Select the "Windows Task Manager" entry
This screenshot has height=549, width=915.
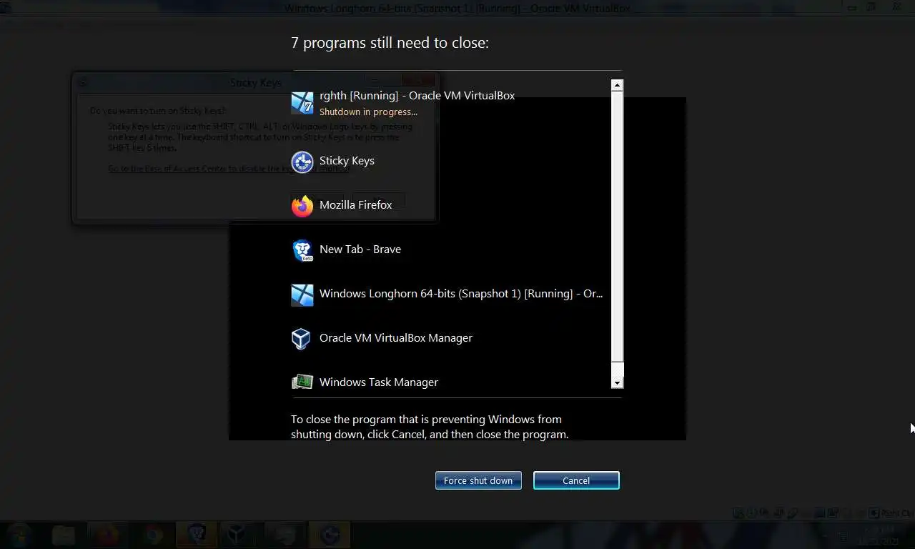pyautogui.click(x=378, y=382)
